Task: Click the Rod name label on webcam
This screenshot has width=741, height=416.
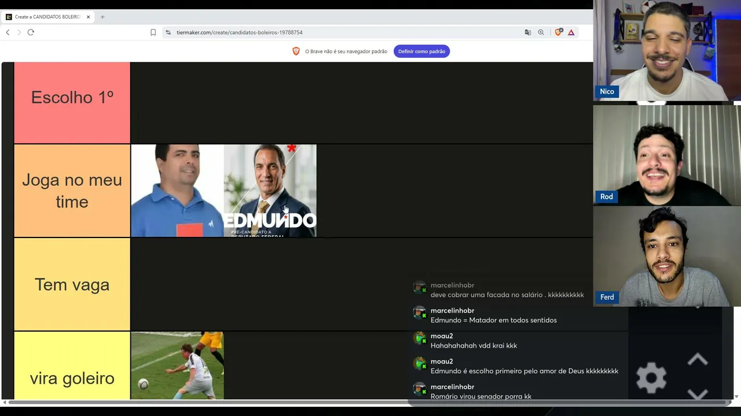Action: 607,196
